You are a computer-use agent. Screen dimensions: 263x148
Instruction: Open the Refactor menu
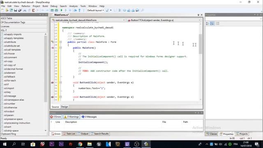(x=26, y=6)
